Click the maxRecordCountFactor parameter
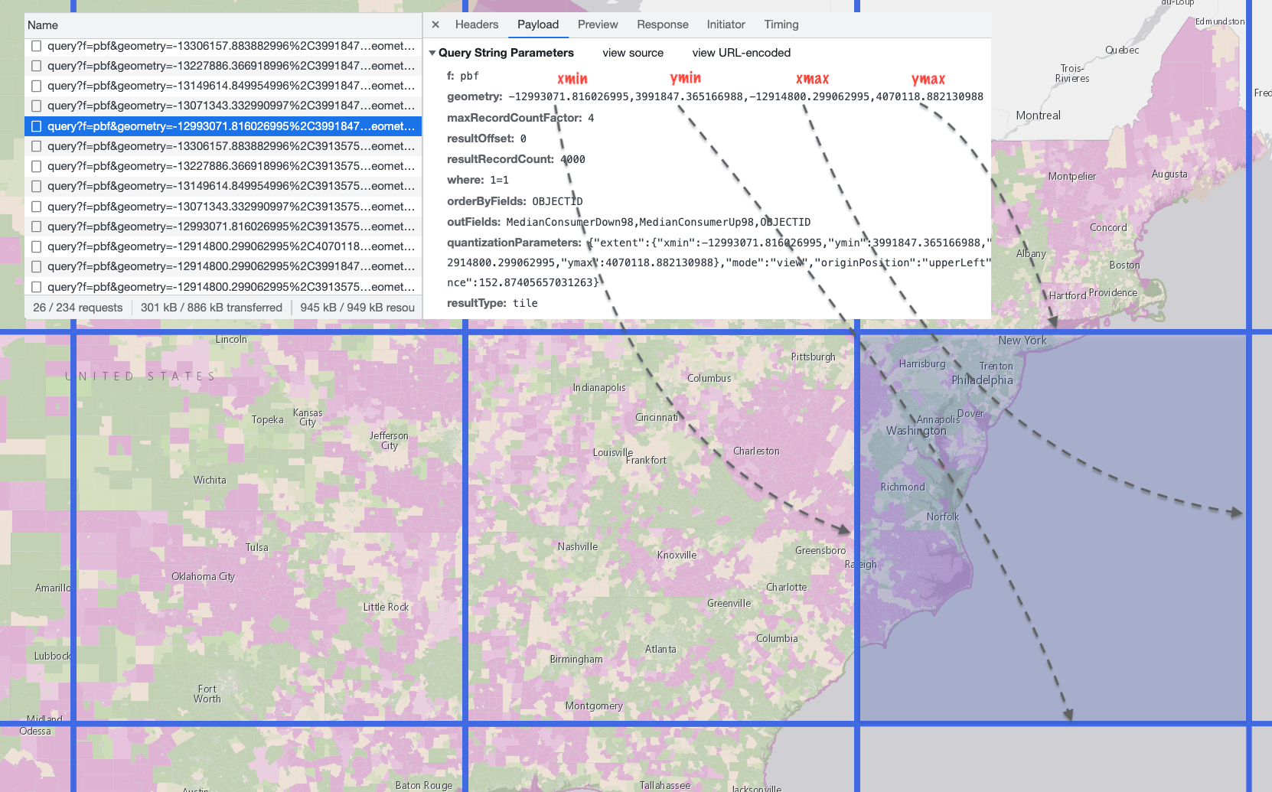 click(520, 118)
